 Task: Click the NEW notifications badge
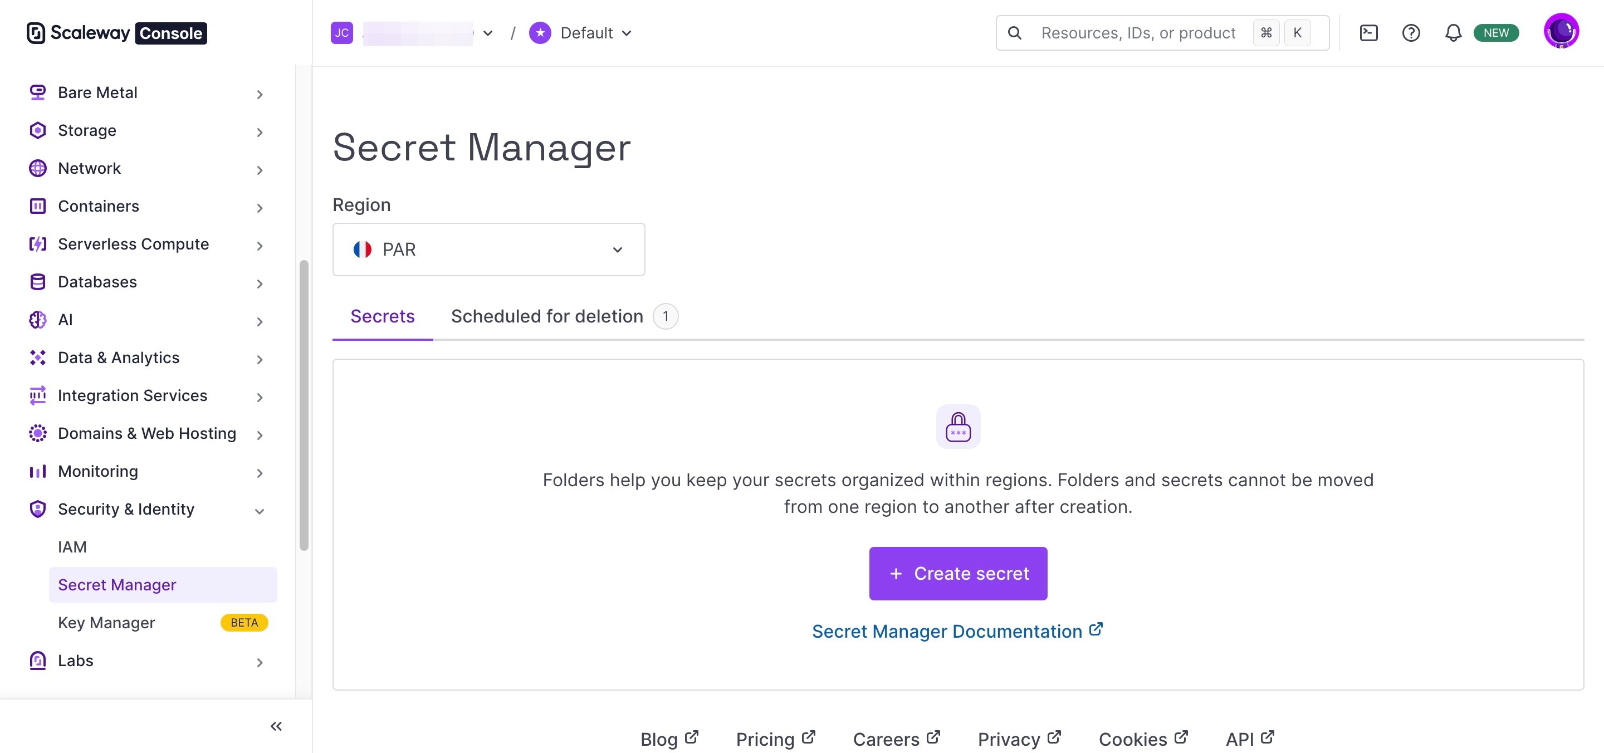point(1497,33)
